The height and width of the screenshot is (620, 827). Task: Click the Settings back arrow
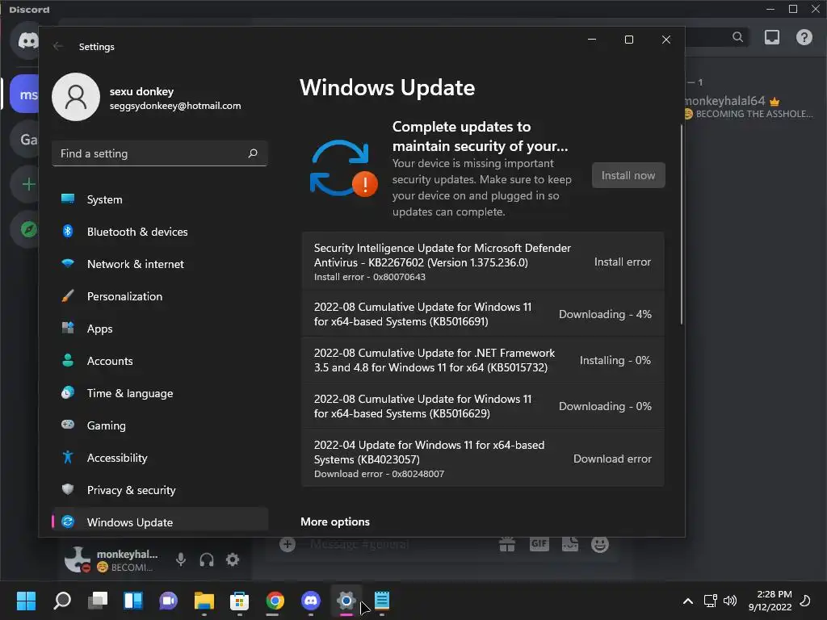[x=58, y=46]
